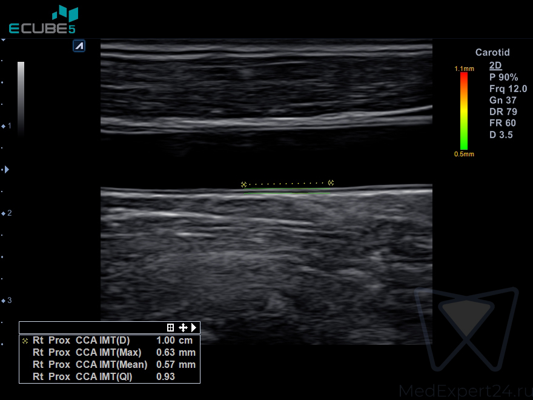Image resolution: width=533 pixels, height=400 pixels.
Task: Click the move-arrows icon on measurement box
Action: pyautogui.click(x=183, y=327)
